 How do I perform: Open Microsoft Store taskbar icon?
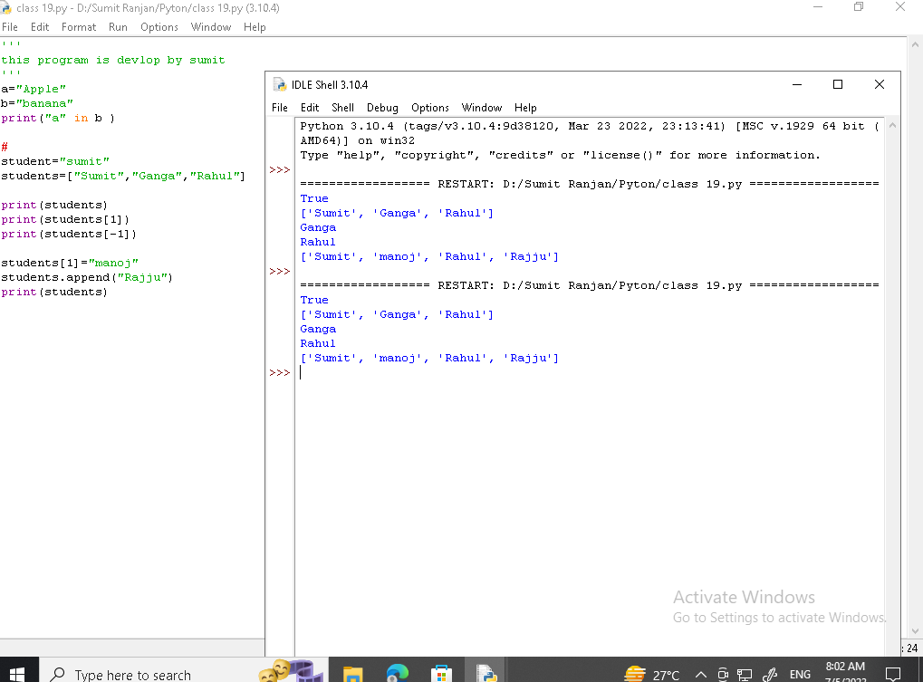[441, 674]
